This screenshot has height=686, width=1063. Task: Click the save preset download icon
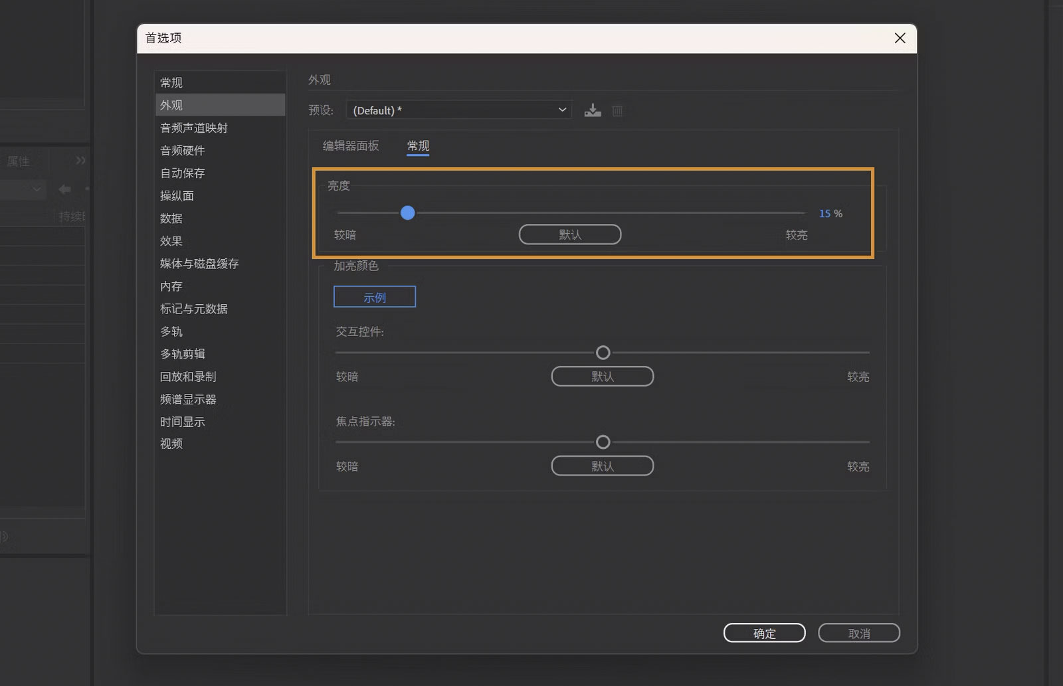[x=593, y=111]
